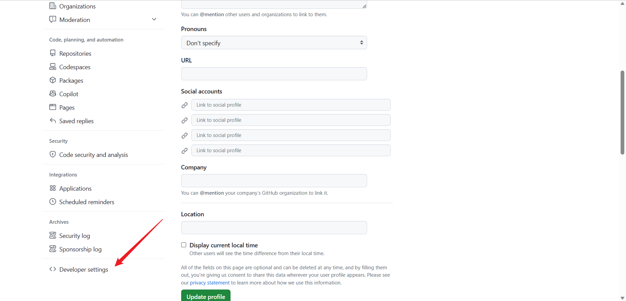Open Sponsorship log in sidebar
The height and width of the screenshot is (301, 626).
[x=80, y=249]
